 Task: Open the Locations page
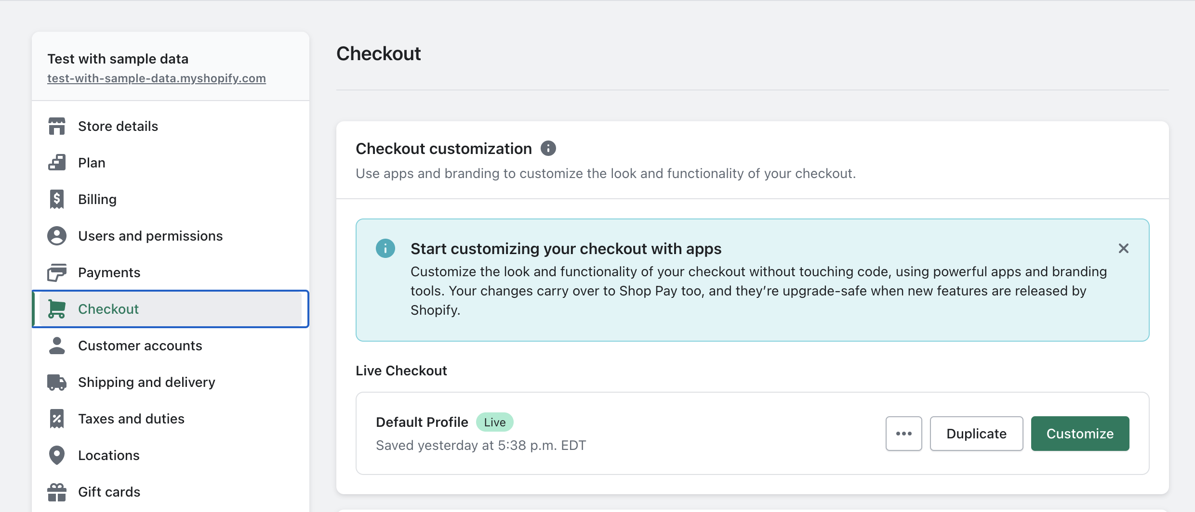click(x=171, y=455)
